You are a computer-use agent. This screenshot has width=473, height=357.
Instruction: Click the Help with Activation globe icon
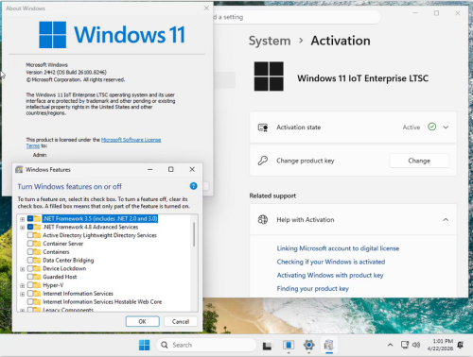tap(263, 219)
